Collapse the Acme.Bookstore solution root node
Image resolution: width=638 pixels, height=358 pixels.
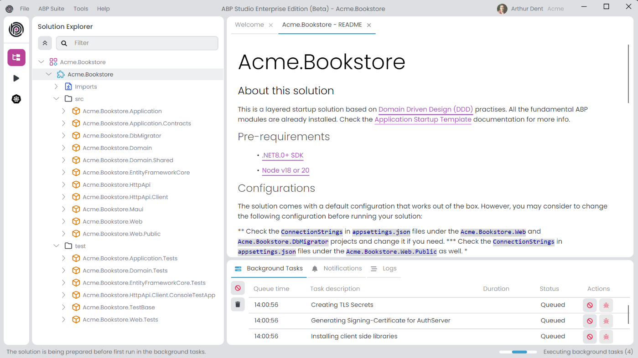click(41, 62)
